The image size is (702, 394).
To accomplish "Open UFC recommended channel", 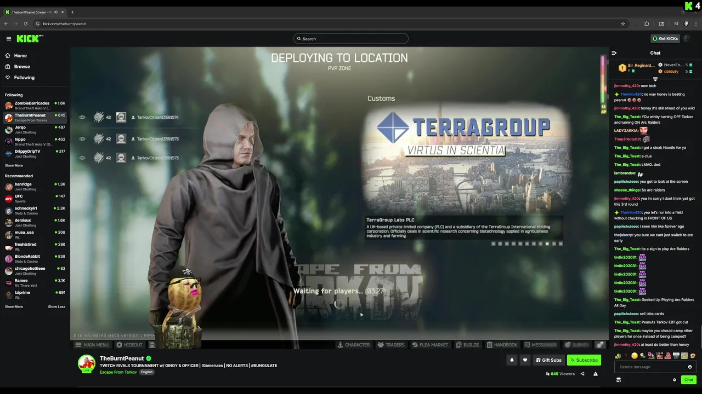I will tap(35, 199).
